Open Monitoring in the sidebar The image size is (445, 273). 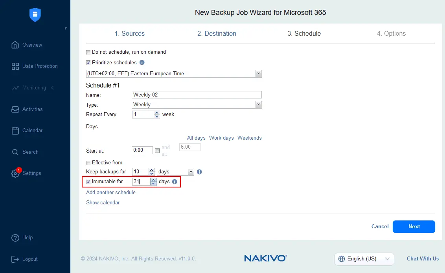[x=28, y=88]
